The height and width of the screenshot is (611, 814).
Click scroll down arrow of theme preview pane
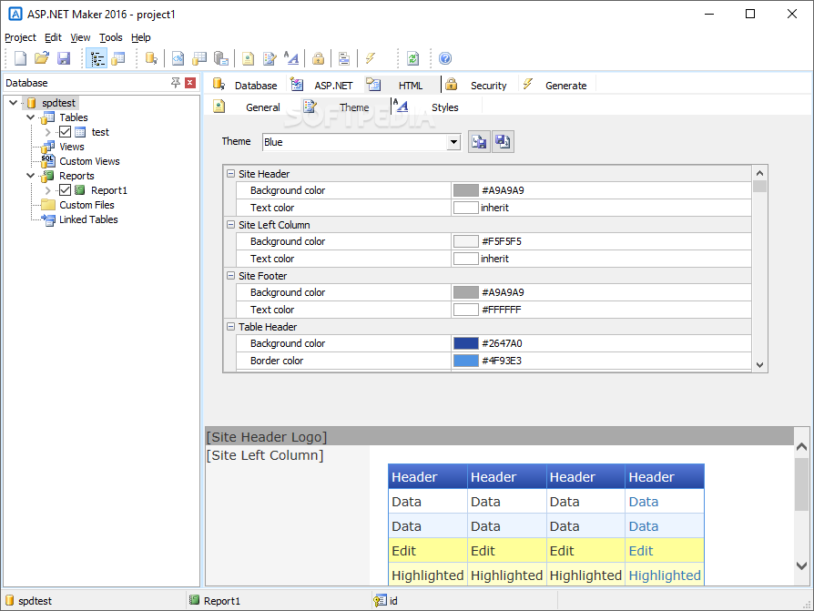(801, 565)
